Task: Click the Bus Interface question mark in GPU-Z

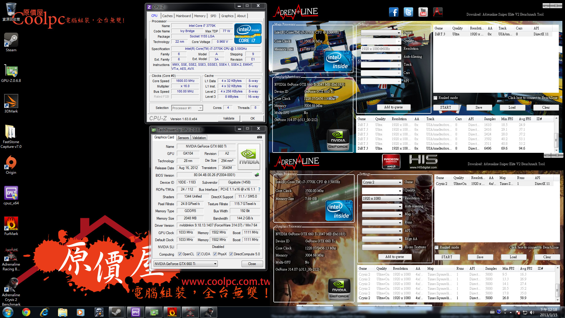Action: pyautogui.click(x=259, y=189)
